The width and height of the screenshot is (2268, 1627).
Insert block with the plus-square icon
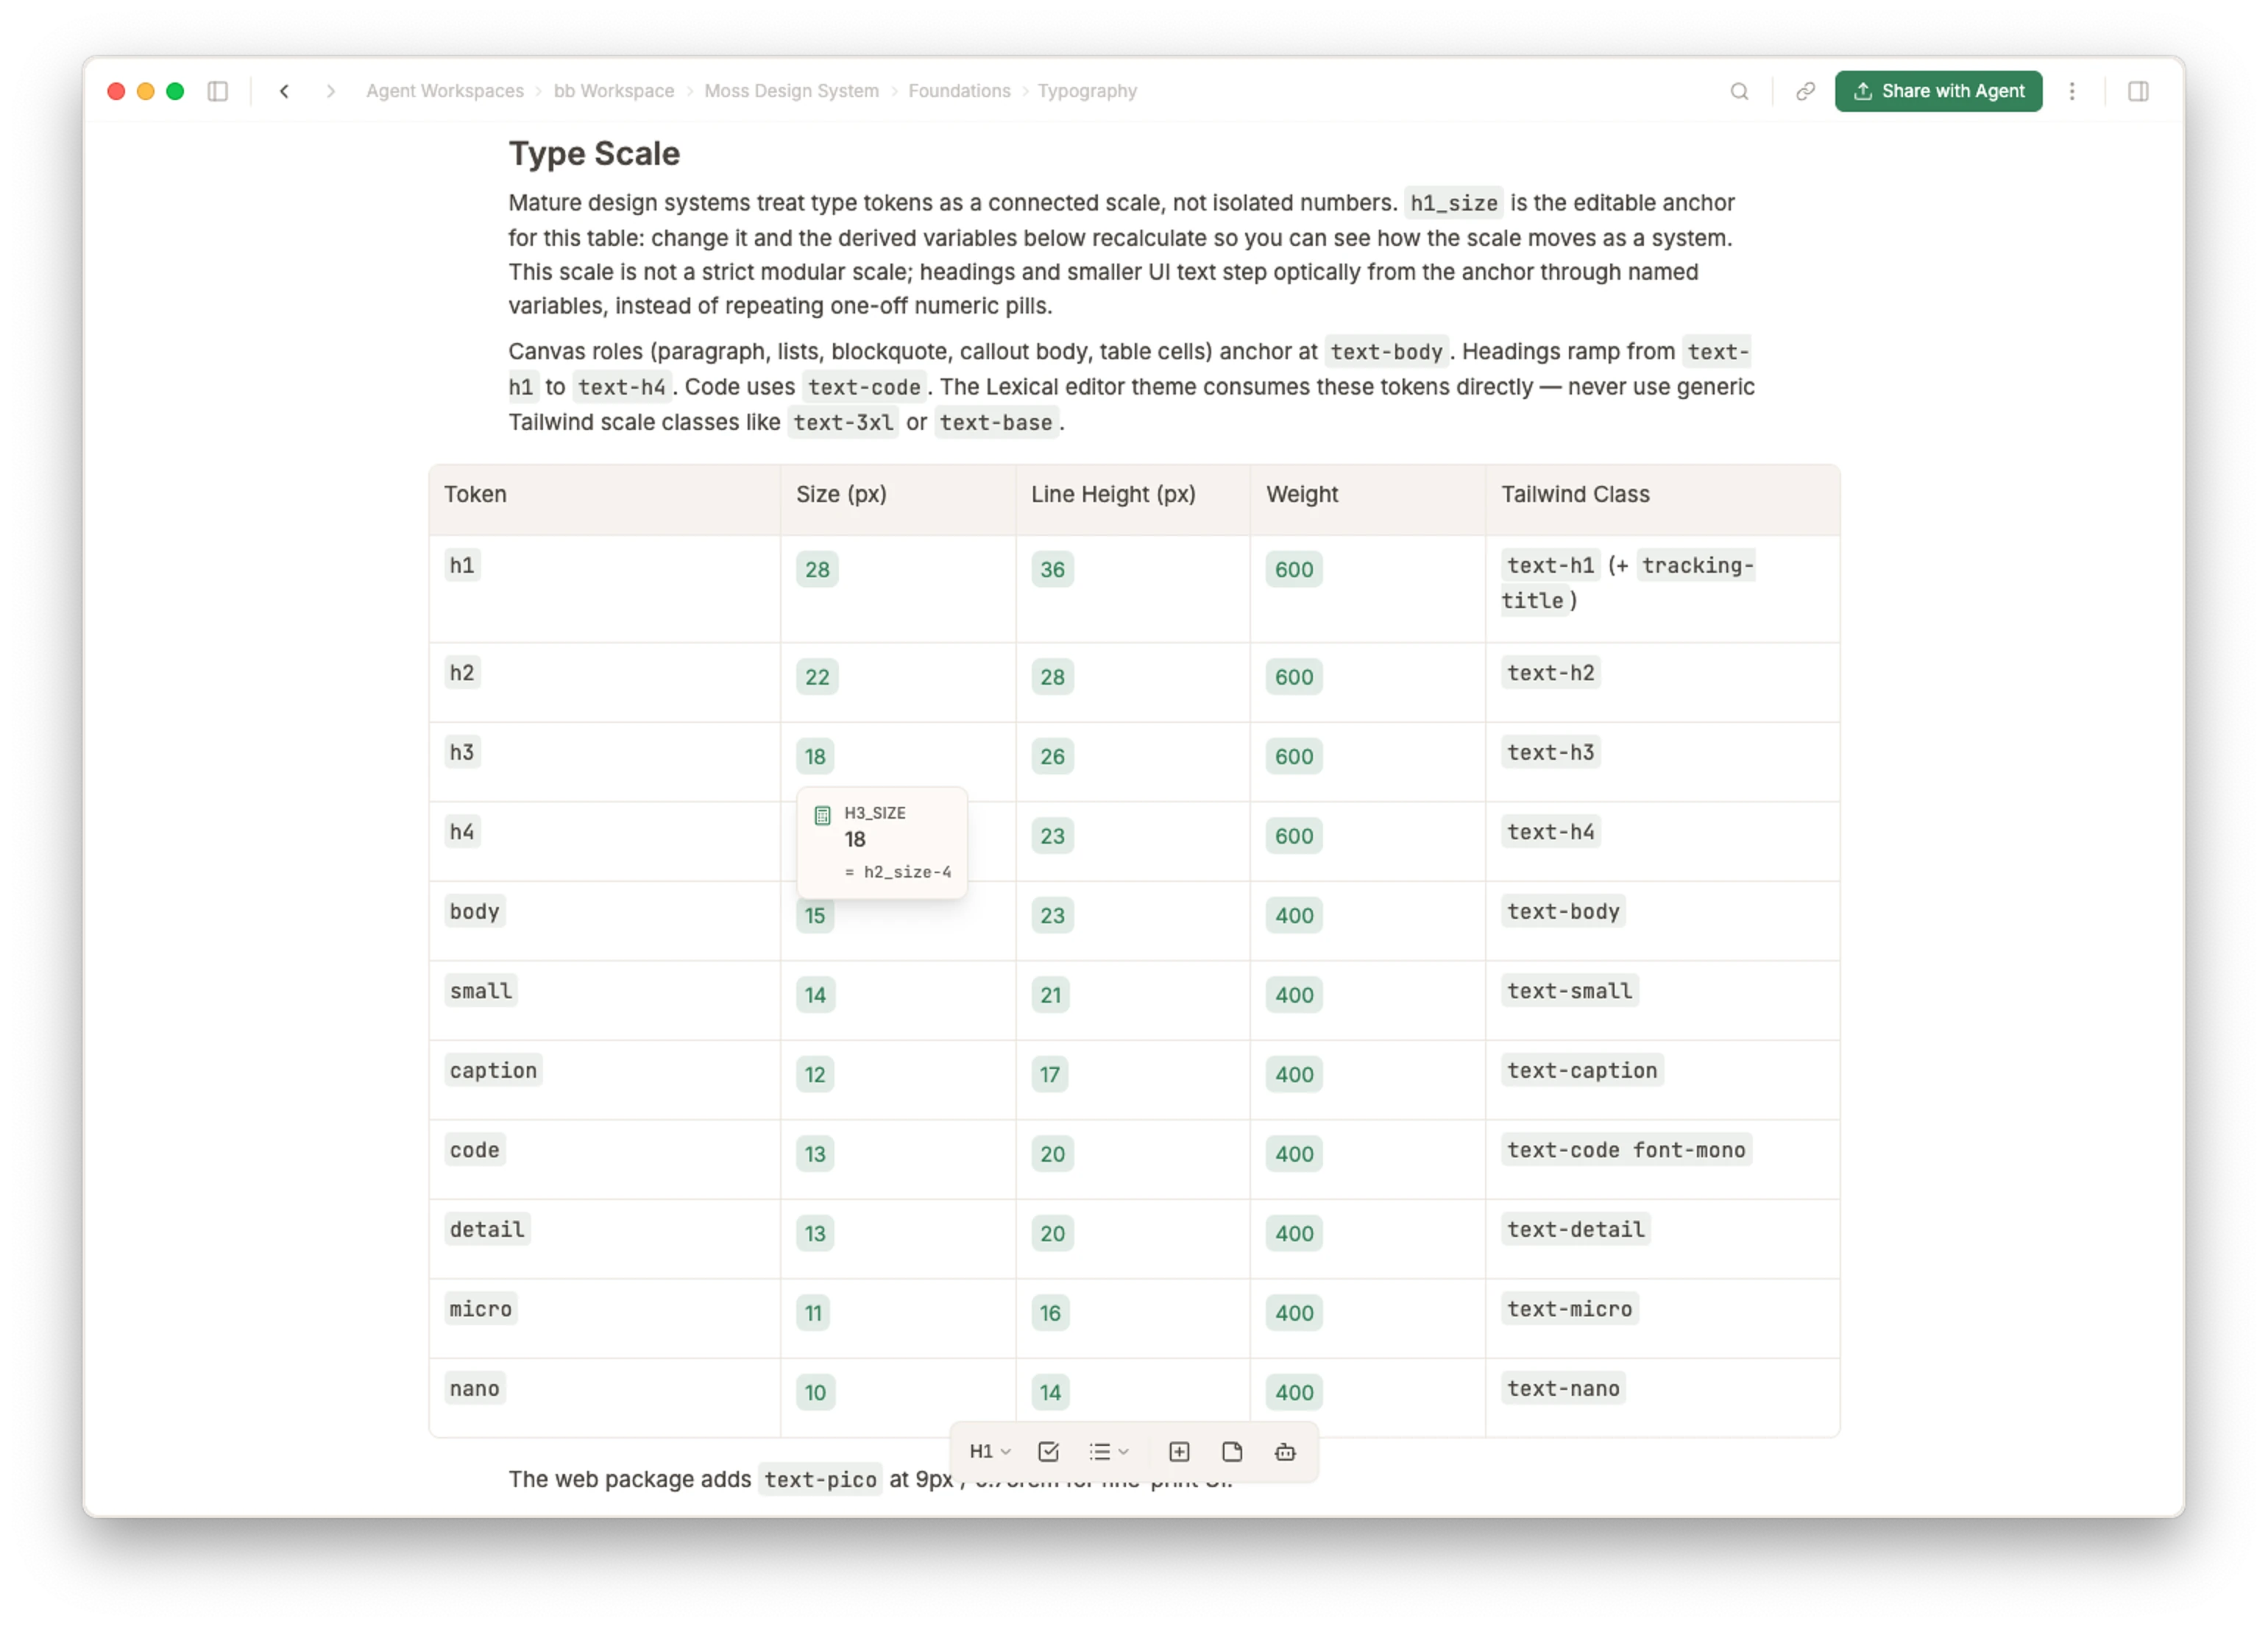(x=1179, y=1451)
